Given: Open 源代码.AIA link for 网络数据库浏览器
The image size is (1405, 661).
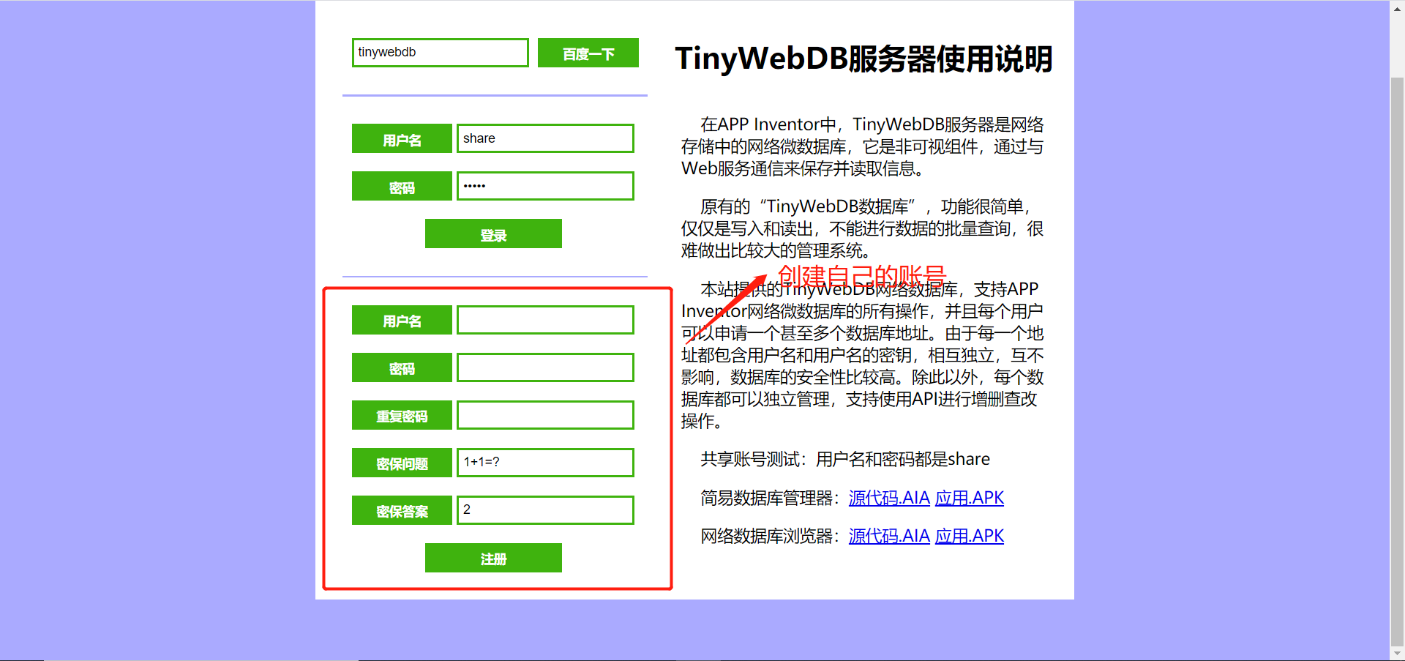Looking at the screenshot, I should coord(889,536).
